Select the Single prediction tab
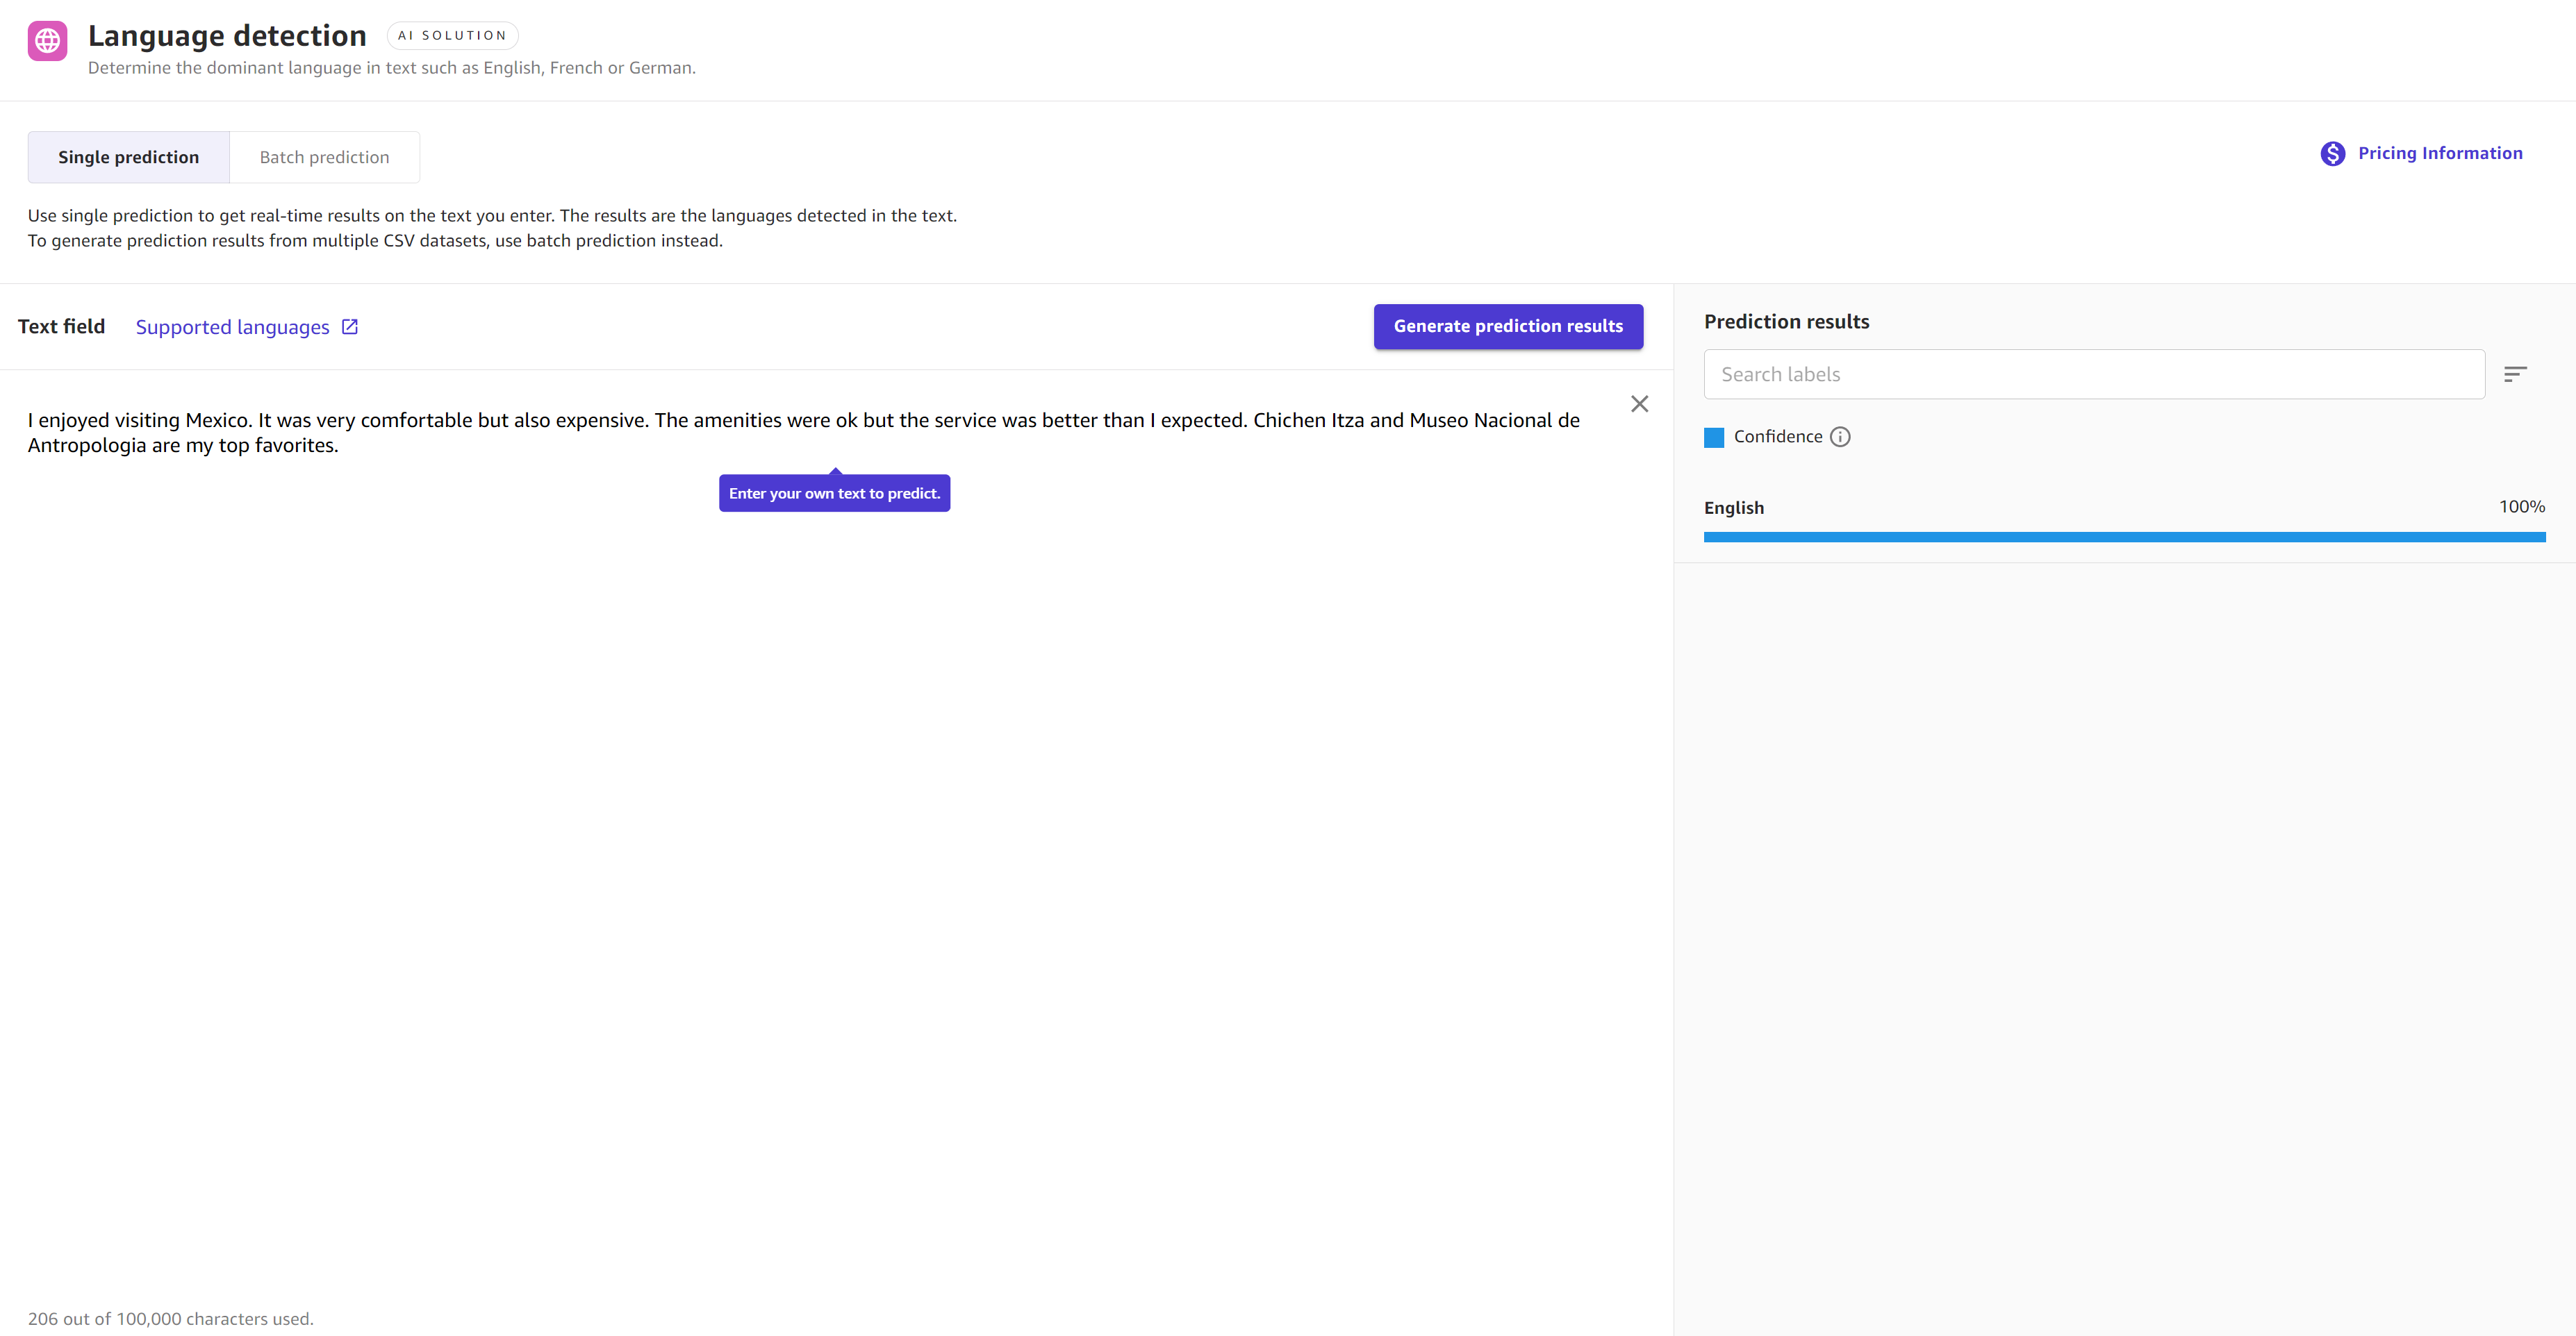This screenshot has width=2576, height=1336. tap(128, 156)
